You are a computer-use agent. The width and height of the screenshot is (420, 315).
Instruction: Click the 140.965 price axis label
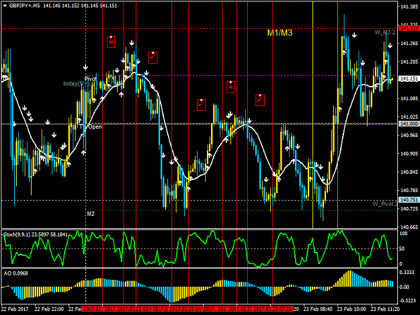(409, 135)
